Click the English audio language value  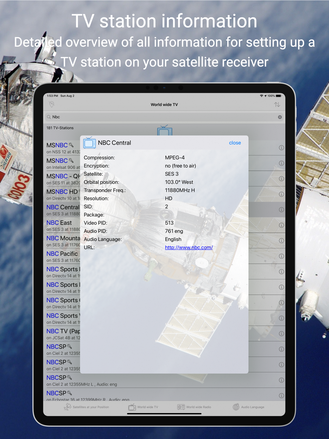(x=173, y=239)
